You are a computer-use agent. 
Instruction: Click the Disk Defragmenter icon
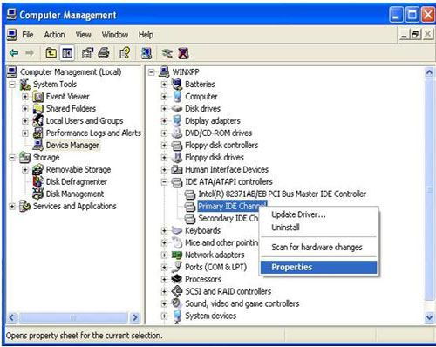point(38,181)
